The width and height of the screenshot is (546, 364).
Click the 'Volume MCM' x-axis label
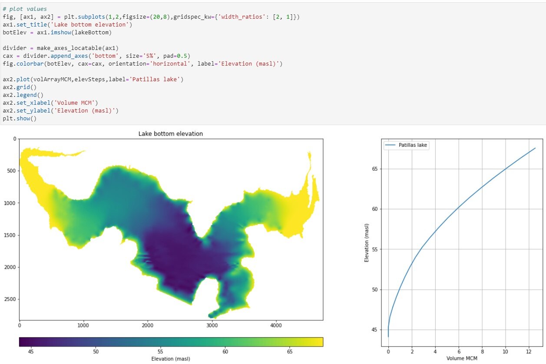point(462,358)
